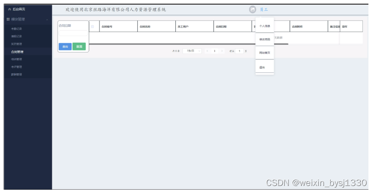The height and width of the screenshot is (192, 374).
Task: Click the 合同日期 column header in the table
Action: (233, 26)
